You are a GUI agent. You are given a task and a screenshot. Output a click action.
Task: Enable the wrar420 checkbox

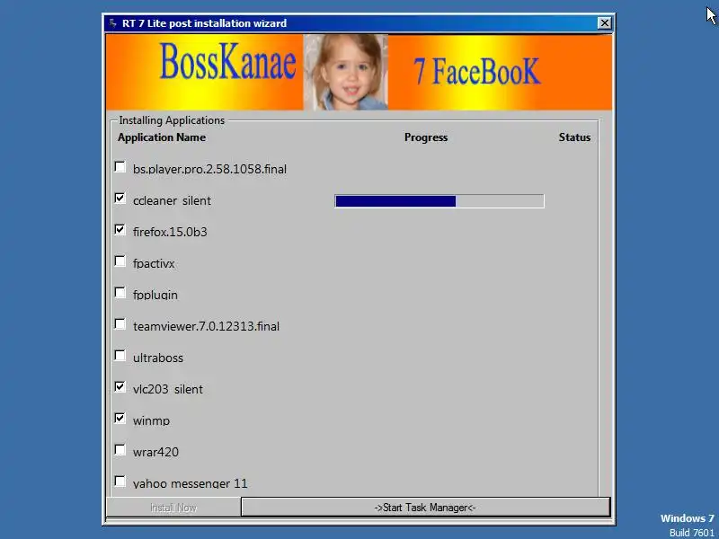click(x=120, y=450)
